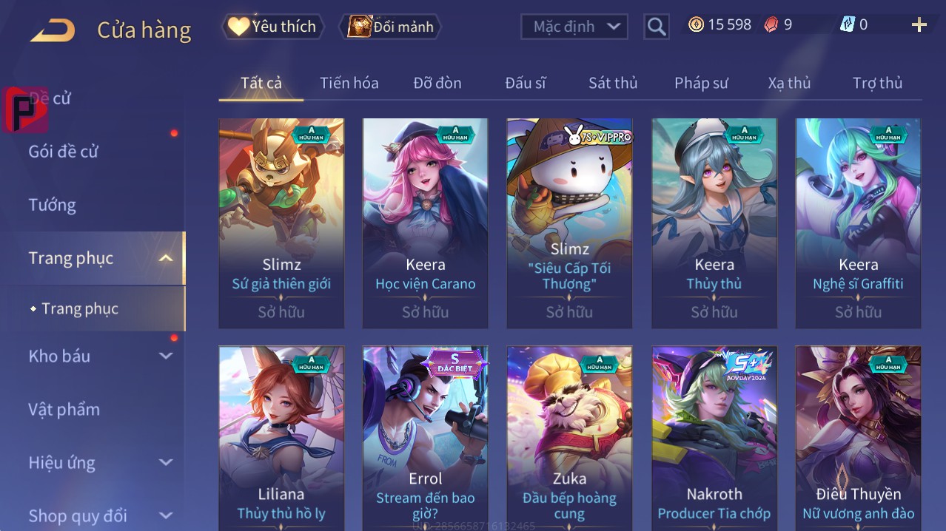Open the search magnifier icon
The width and height of the screenshot is (946, 531).
pos(657,27)
